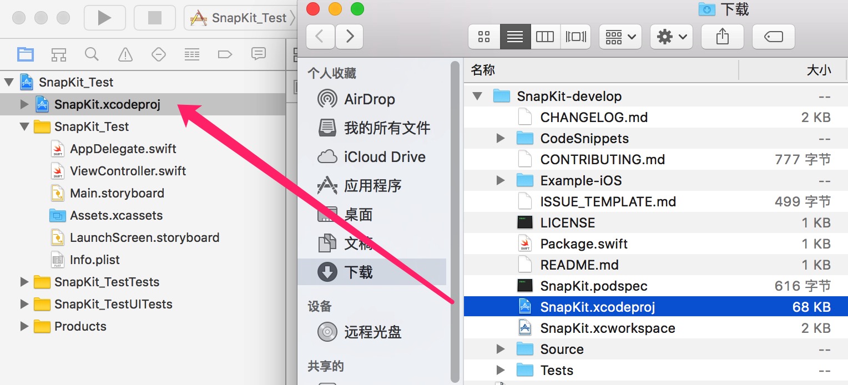Select iCloud Drive in Finder sidebar
Viewport: 848px width, 385px height.
tap(372, 157)
